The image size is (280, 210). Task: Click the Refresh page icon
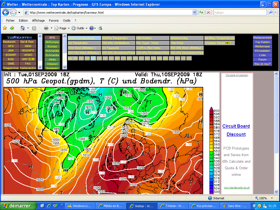point(202,13)
